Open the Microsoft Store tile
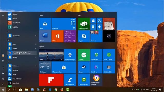This screenshot has height=92, width=164. 64,67
